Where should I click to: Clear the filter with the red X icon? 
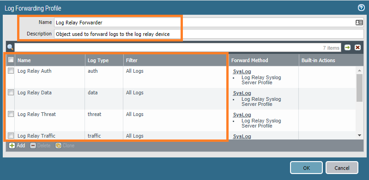(358, 47)
